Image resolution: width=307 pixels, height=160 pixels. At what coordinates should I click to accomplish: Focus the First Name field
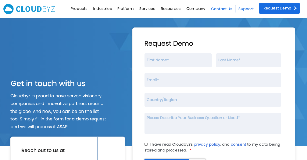pyautogui.click(x=178, y=60)
